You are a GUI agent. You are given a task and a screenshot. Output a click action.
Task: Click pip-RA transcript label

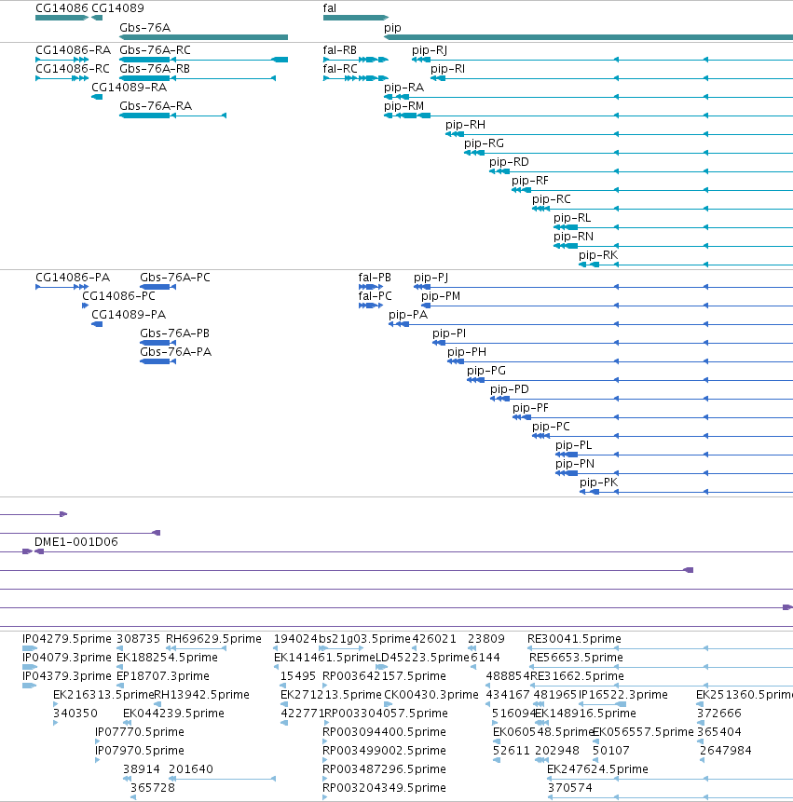click(x=403, y=88)
